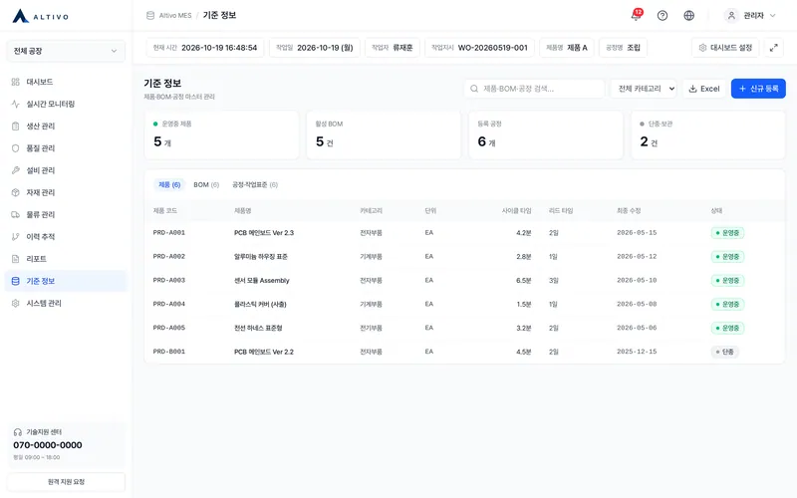
Task: Click the 등록 공정 summary card
Action: click(x=546, y=135)
